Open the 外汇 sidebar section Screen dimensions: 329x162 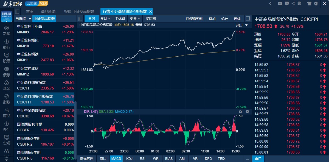7,126
